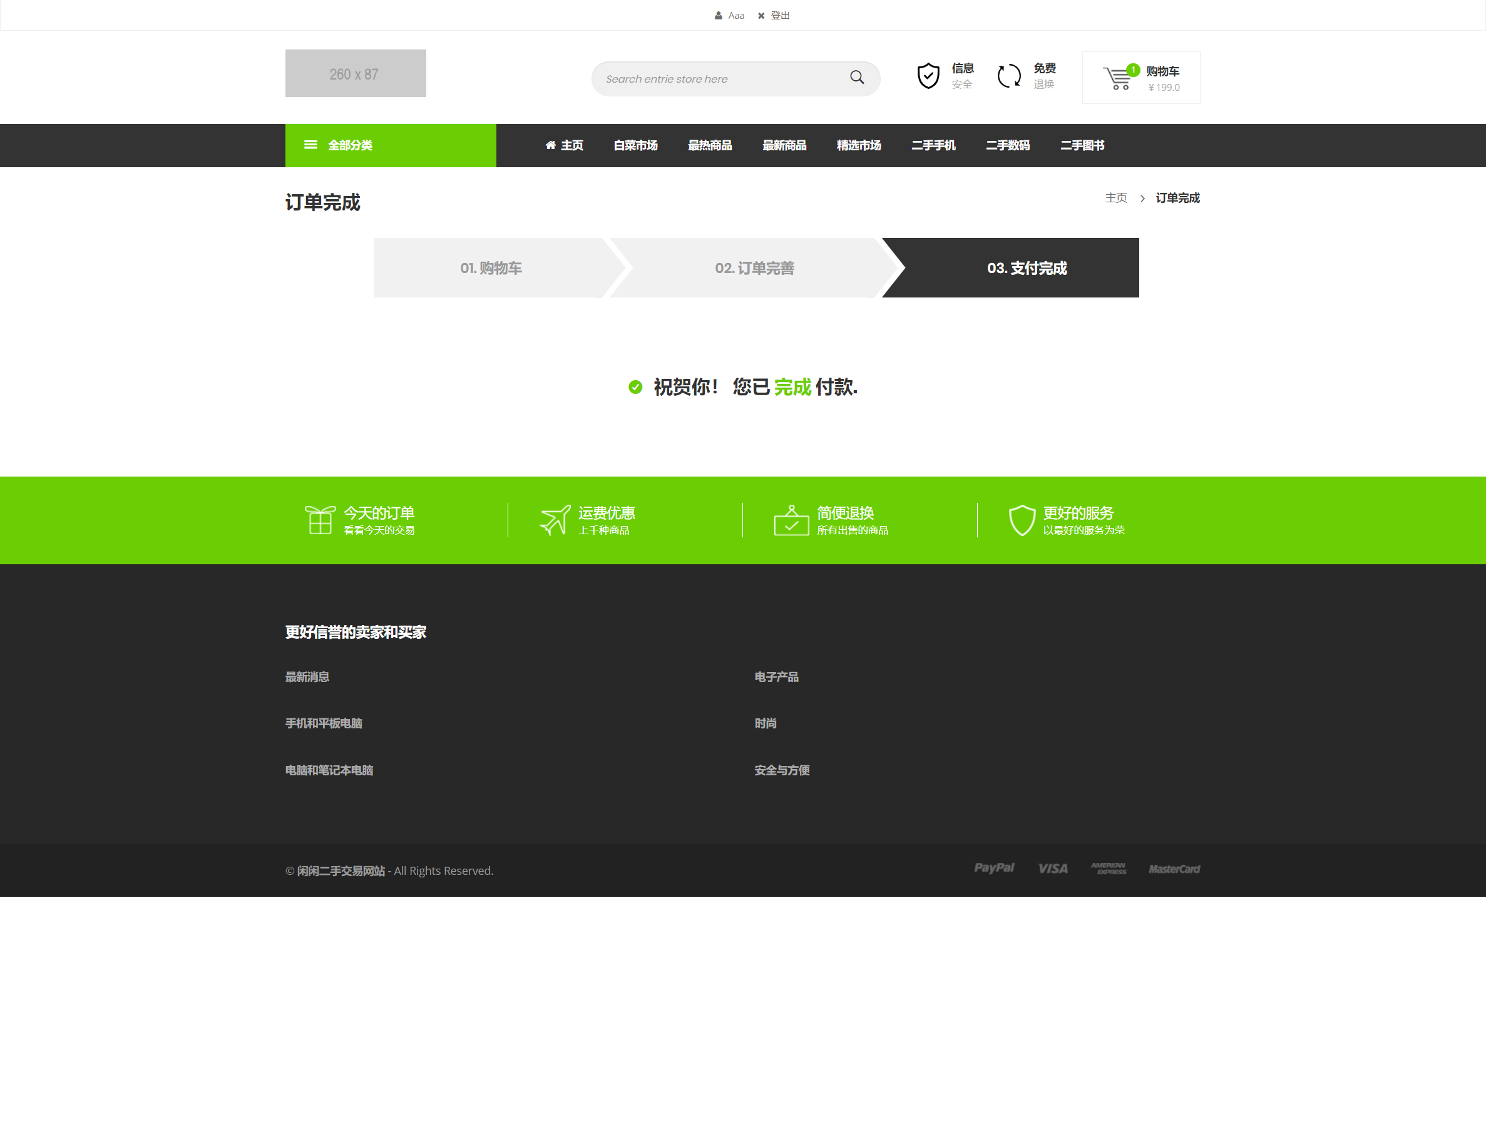Click the PayPal payment logo
The width and height of the screenshot is (1486, 1121).
click(x=993, y=868)
